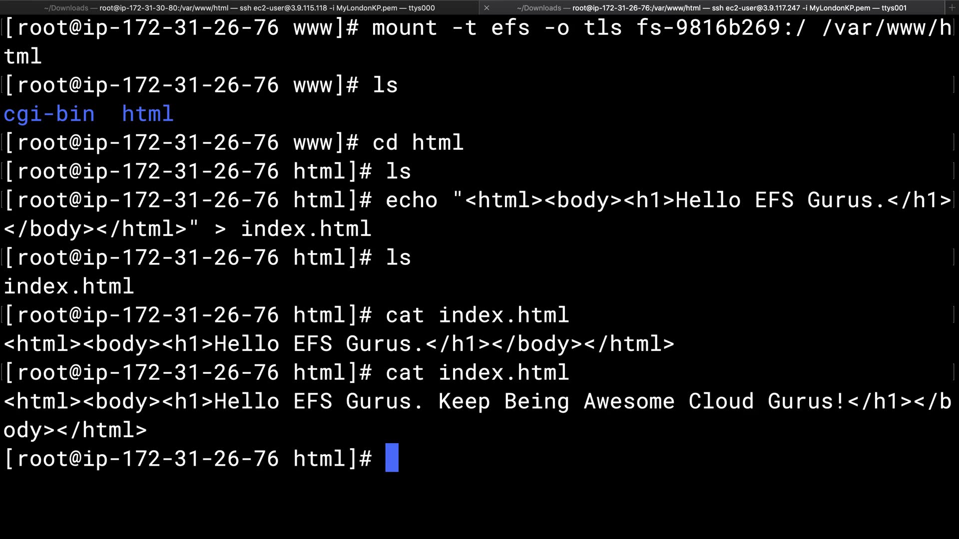Click the text Keep Being Awesome

tap(556, 401)
